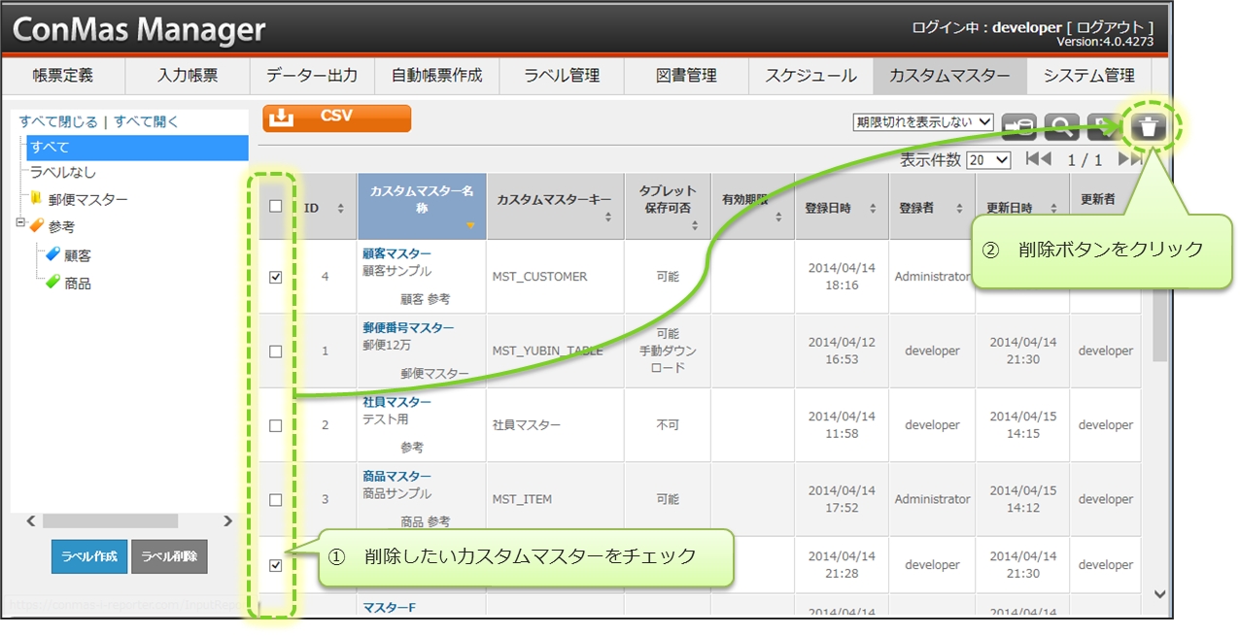Switch to the システム管理 tab

pyautogui.click(x=1088, y=76)
